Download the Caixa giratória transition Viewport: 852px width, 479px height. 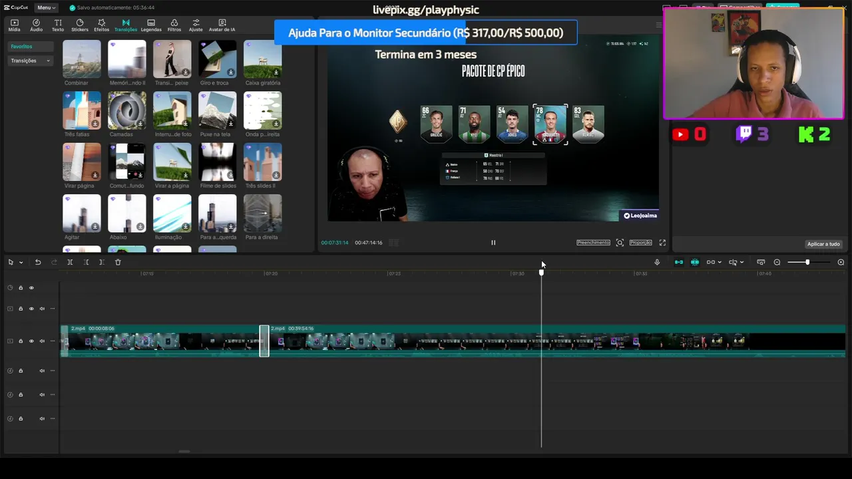coord(276,73)
